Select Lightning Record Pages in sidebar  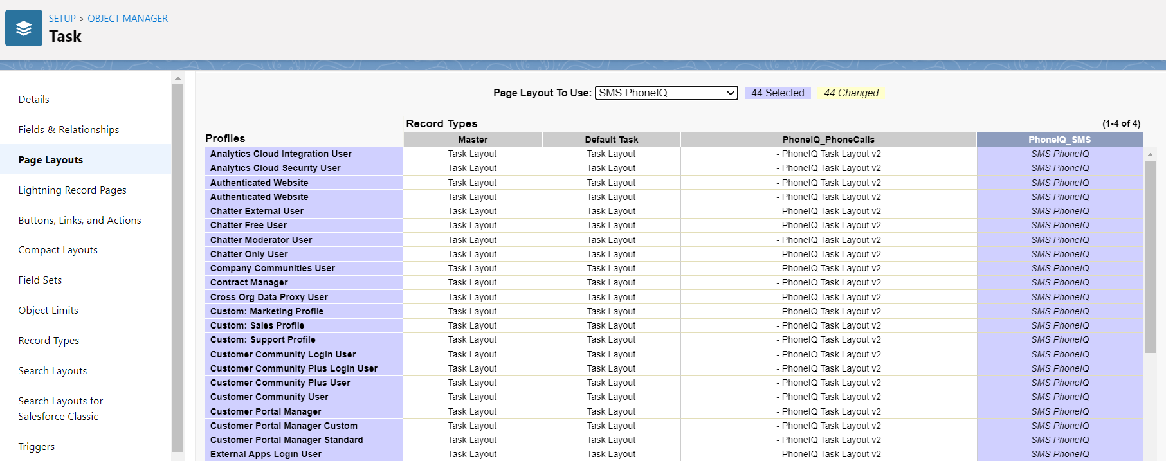(x=72, y=190)
